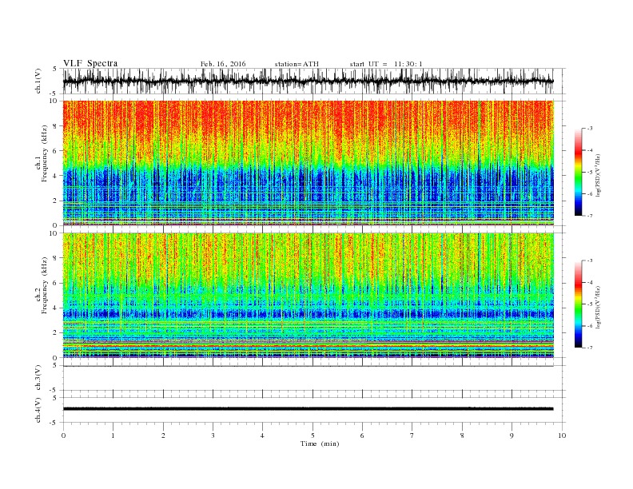Click the ch.4 black waveform trace
This screenshot has height=489, width=633.
[308, 409]
